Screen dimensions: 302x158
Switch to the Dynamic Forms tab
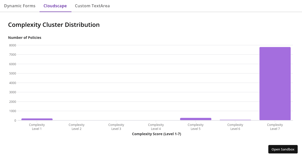click(20, 6)
